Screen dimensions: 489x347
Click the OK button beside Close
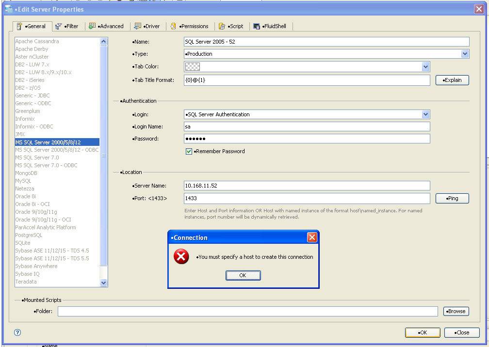[423, 332]
